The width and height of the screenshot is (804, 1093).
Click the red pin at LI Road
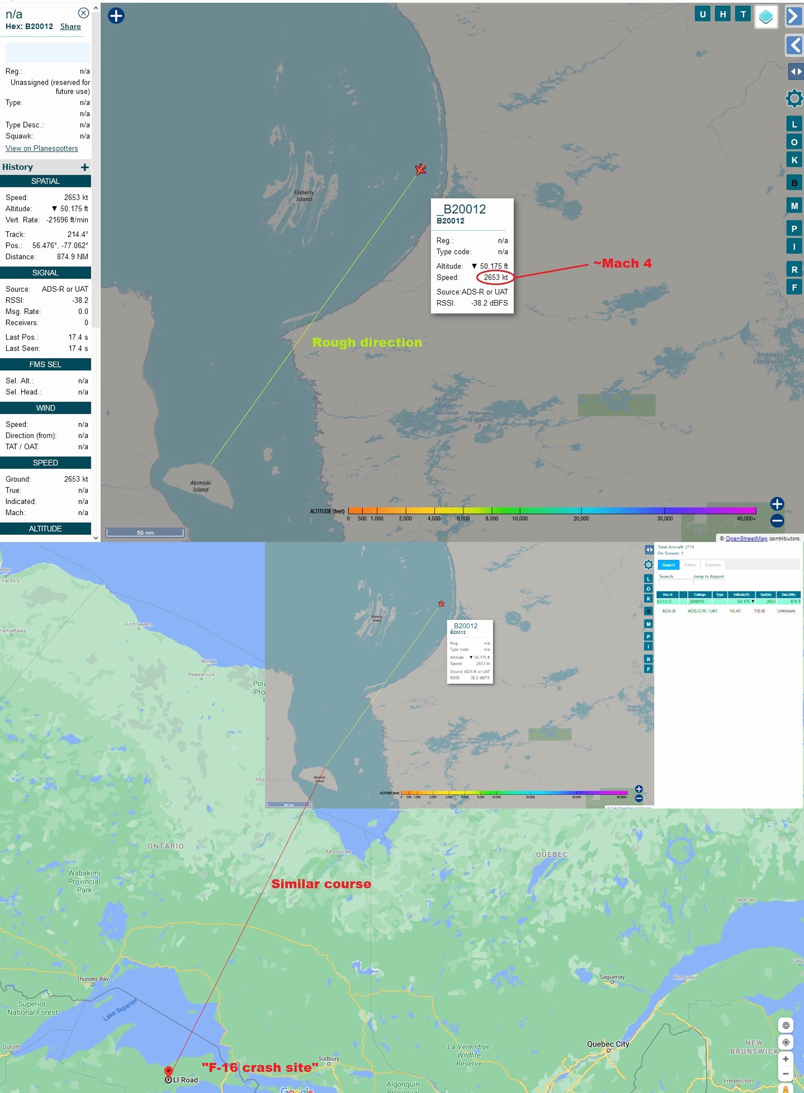[x=168, y=1071]
